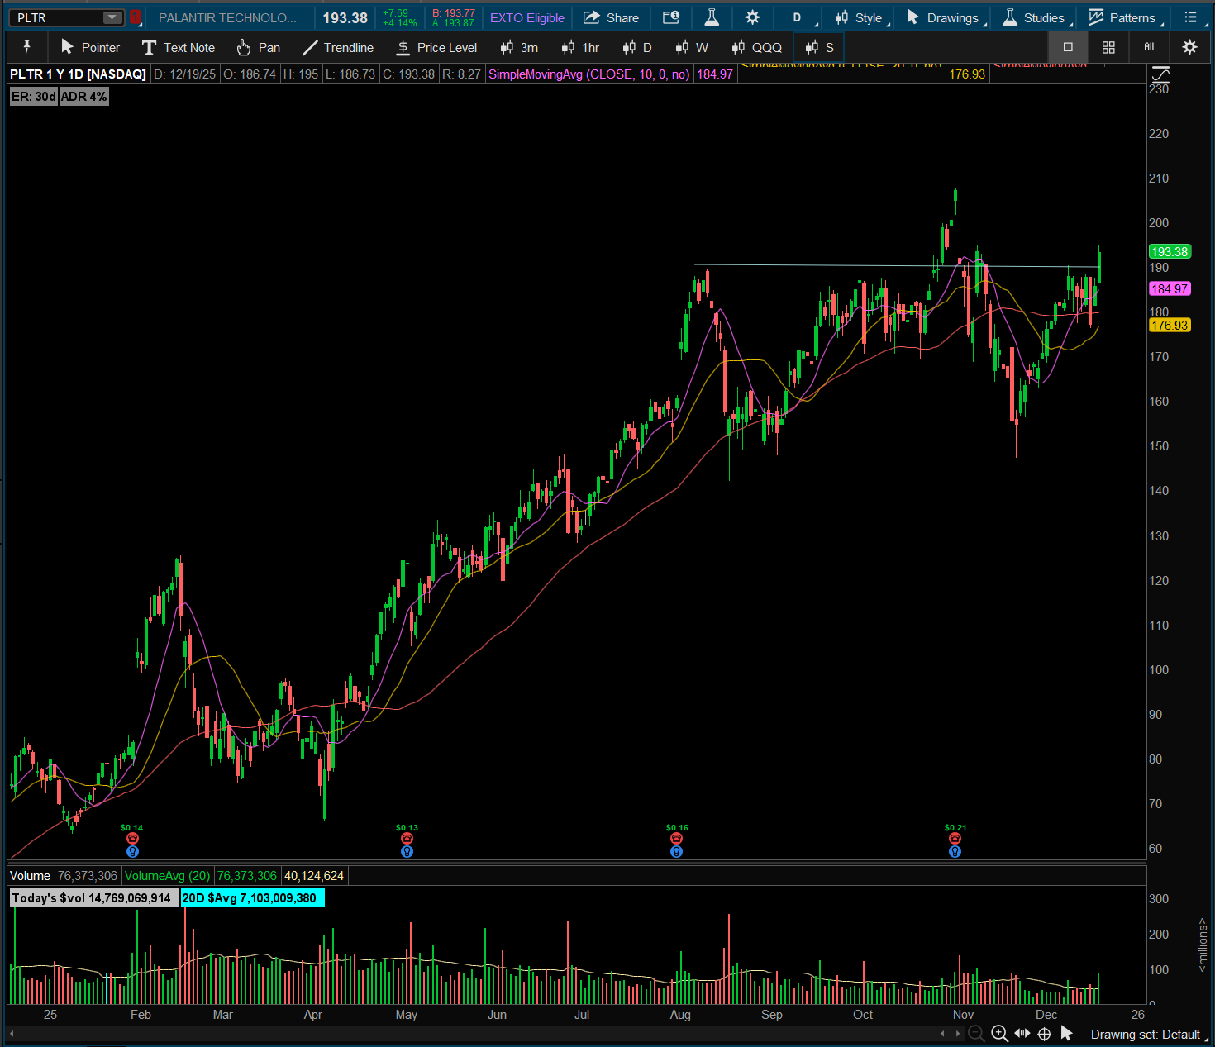Open the Patterns dropdown menu

1124,17
